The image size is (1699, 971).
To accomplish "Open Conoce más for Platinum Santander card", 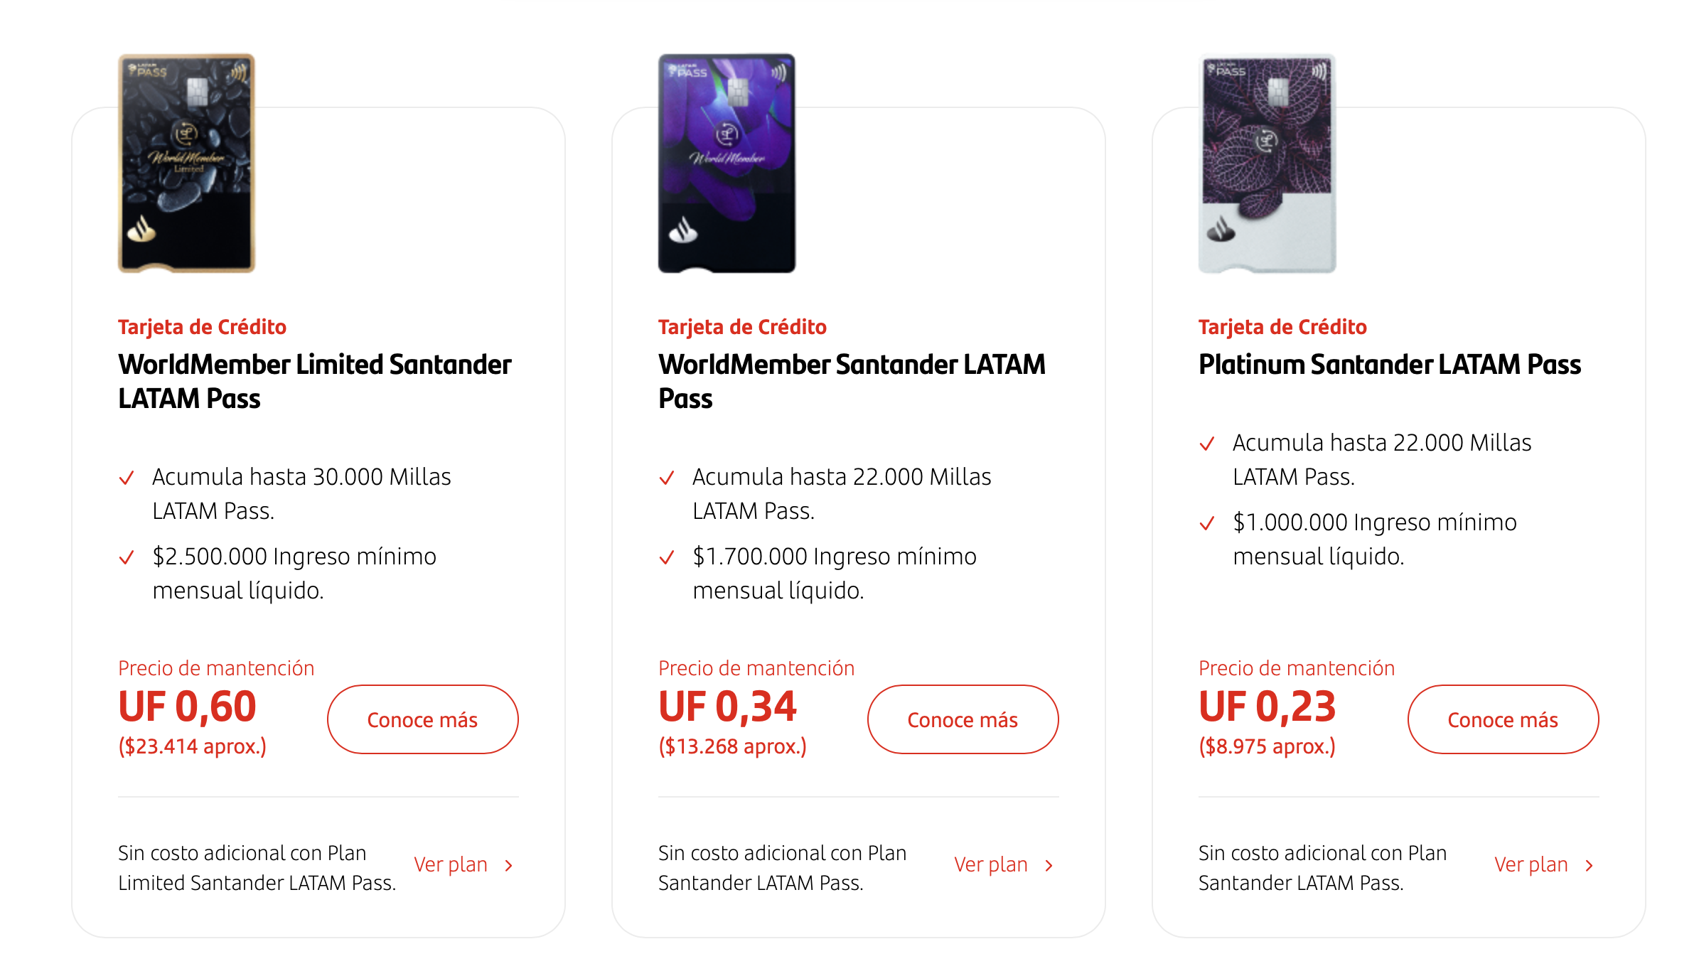I will tap(1504, 719).
